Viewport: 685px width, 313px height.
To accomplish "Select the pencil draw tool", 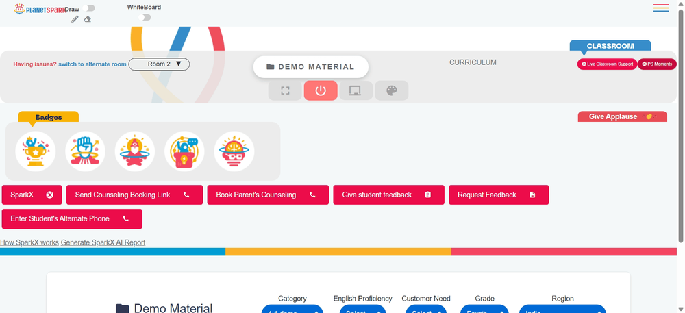I will tap(75, 19).
